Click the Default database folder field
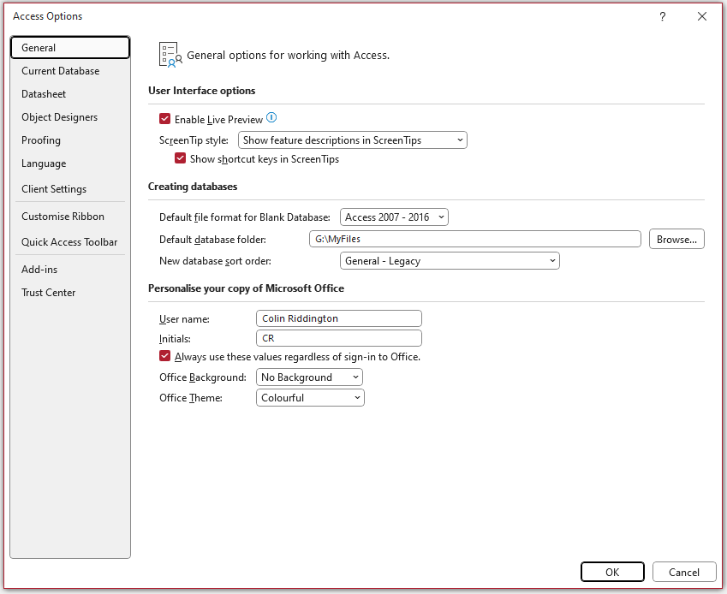This screenshot has width=727, height=594. [475, 239]
